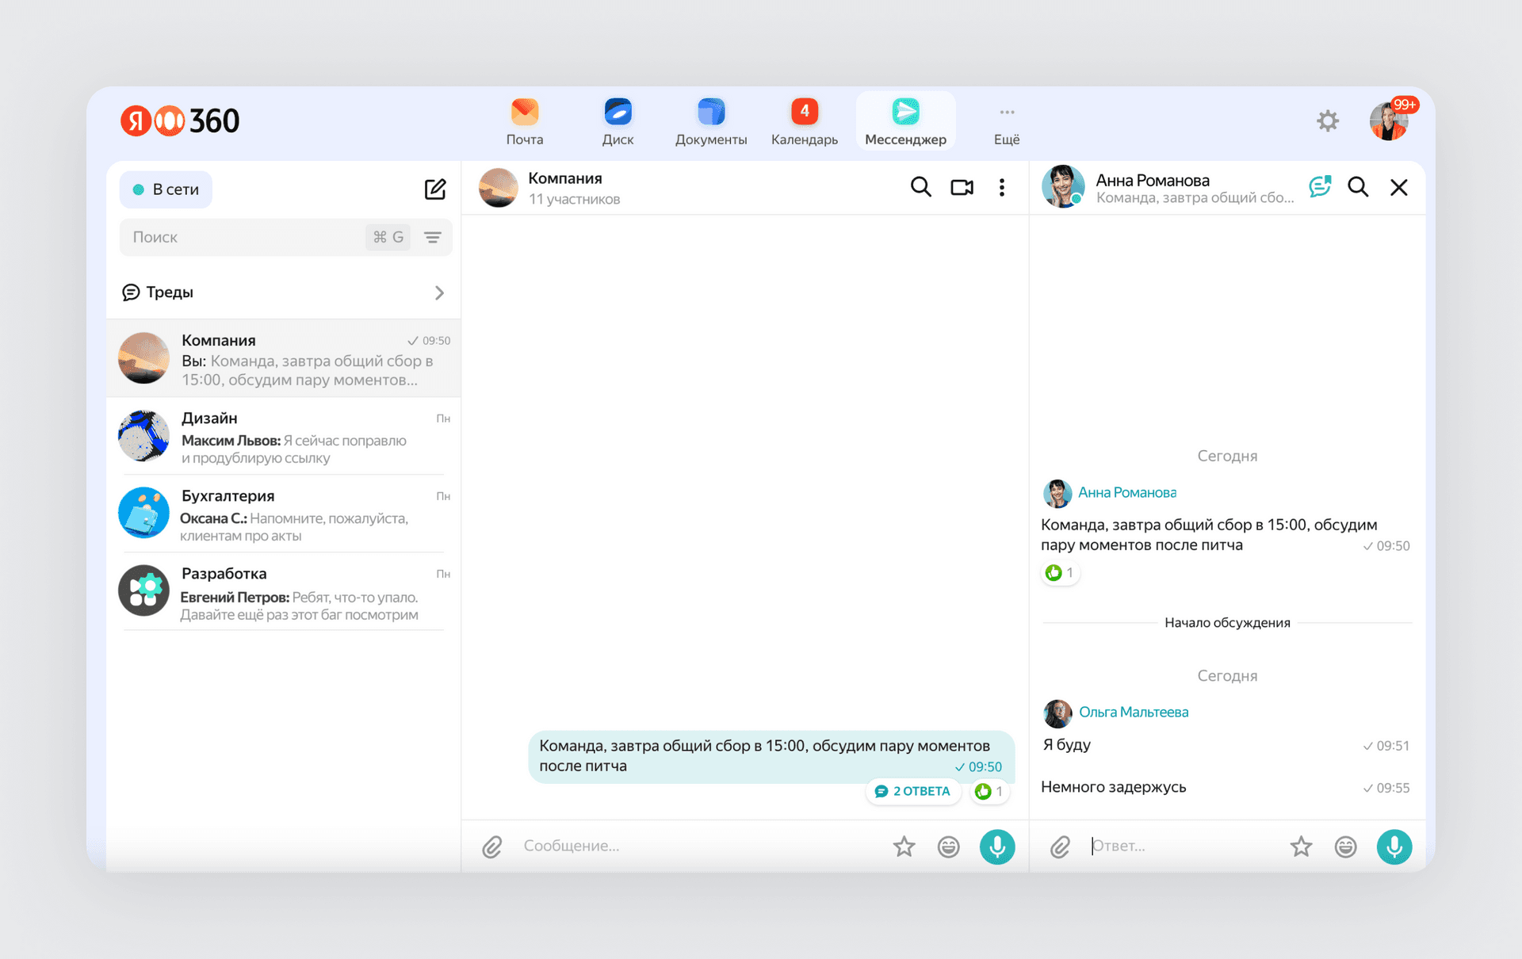Select the Разработка chat
The width and height of the screenshot is (1522, 959).
coord(284,591)
